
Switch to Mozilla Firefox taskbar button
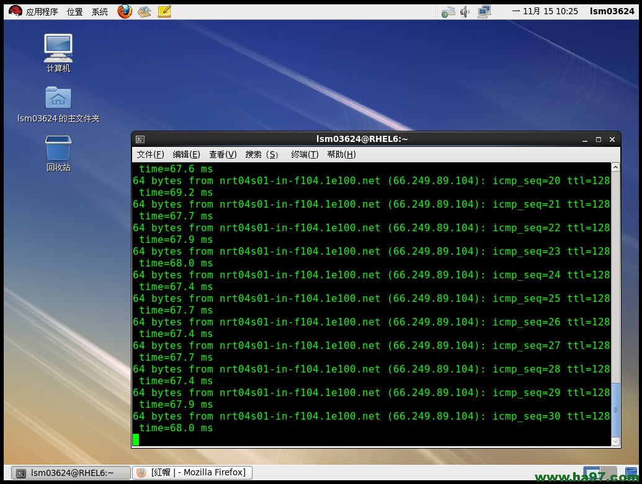pyautogui.click(x=192, y=473)
